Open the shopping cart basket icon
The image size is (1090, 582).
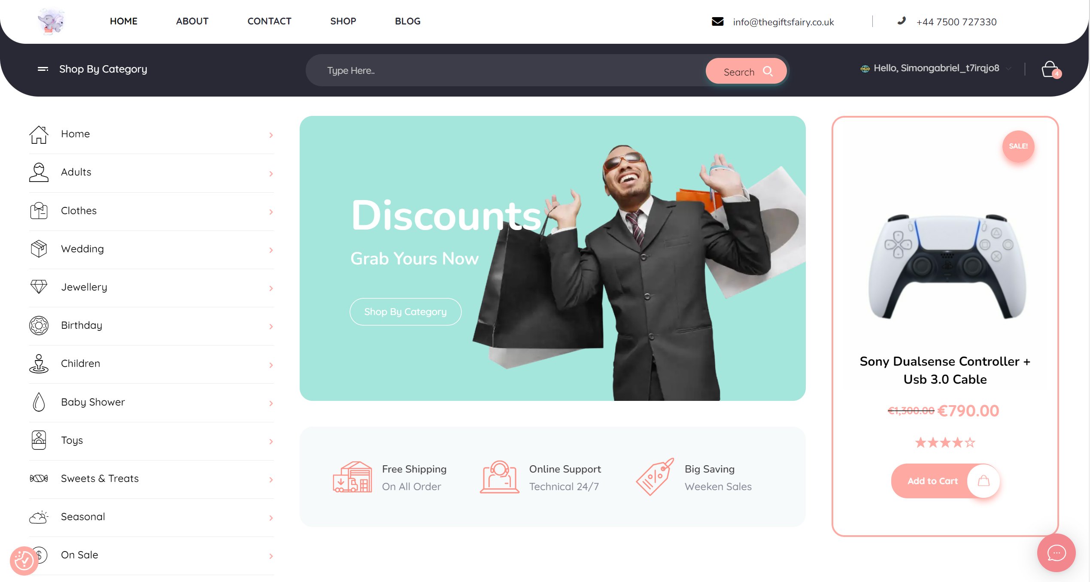coord(1051,70)
